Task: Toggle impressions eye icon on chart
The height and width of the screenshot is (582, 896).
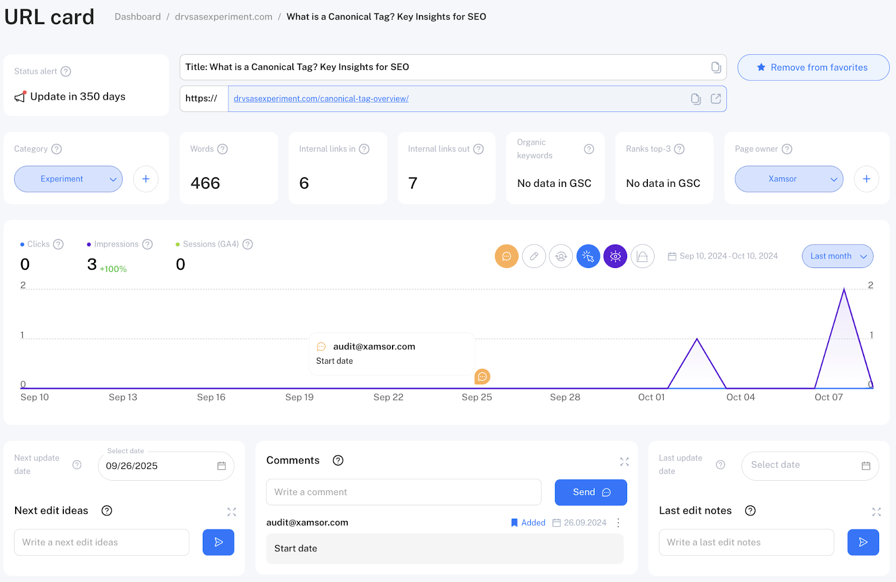Action: coord(615,256)
